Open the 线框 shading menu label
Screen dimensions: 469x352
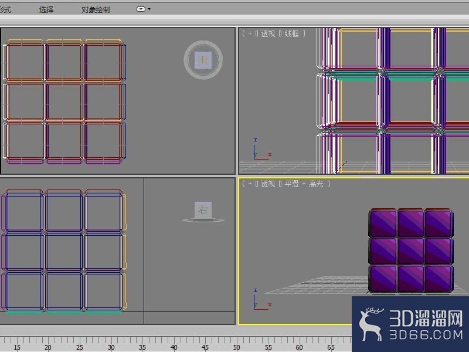pyautogui.click(x=291, y=33)
